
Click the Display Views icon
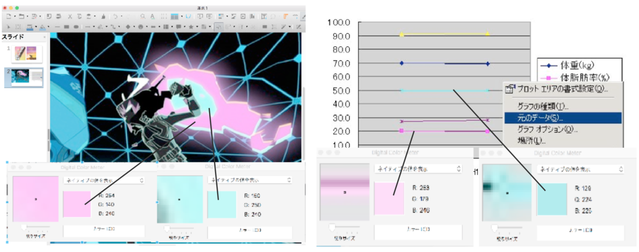pos(175,16)
